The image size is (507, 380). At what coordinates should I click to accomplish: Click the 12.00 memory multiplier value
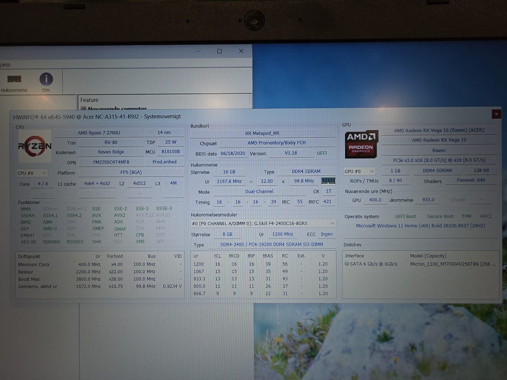click(267, 181)
